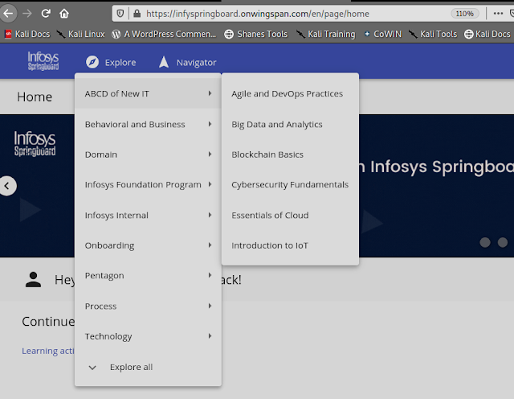Open the Kali Training bookmark
This screenshot has height=399, width=514.
(x=325, y=34)
